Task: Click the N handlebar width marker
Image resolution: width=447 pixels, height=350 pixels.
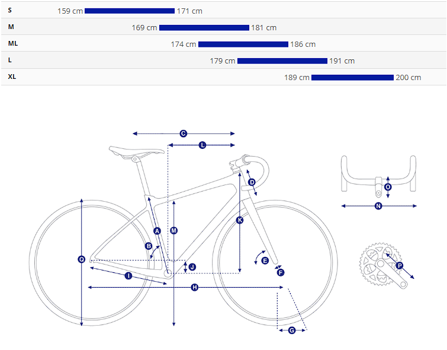Action: coord(379,206)
